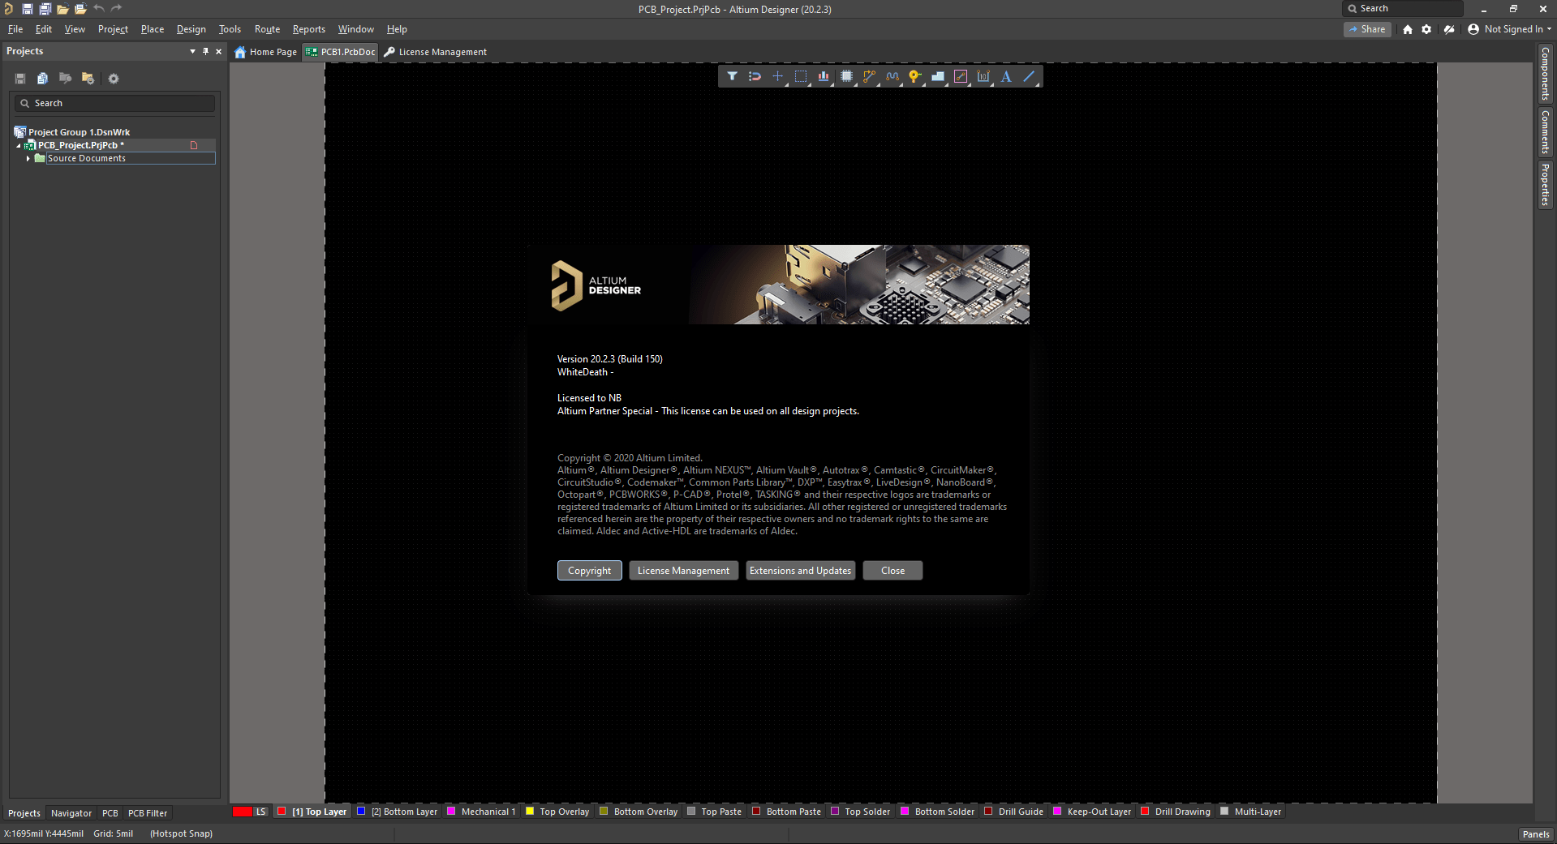Select the Place Dimension tool

[983, 76]
